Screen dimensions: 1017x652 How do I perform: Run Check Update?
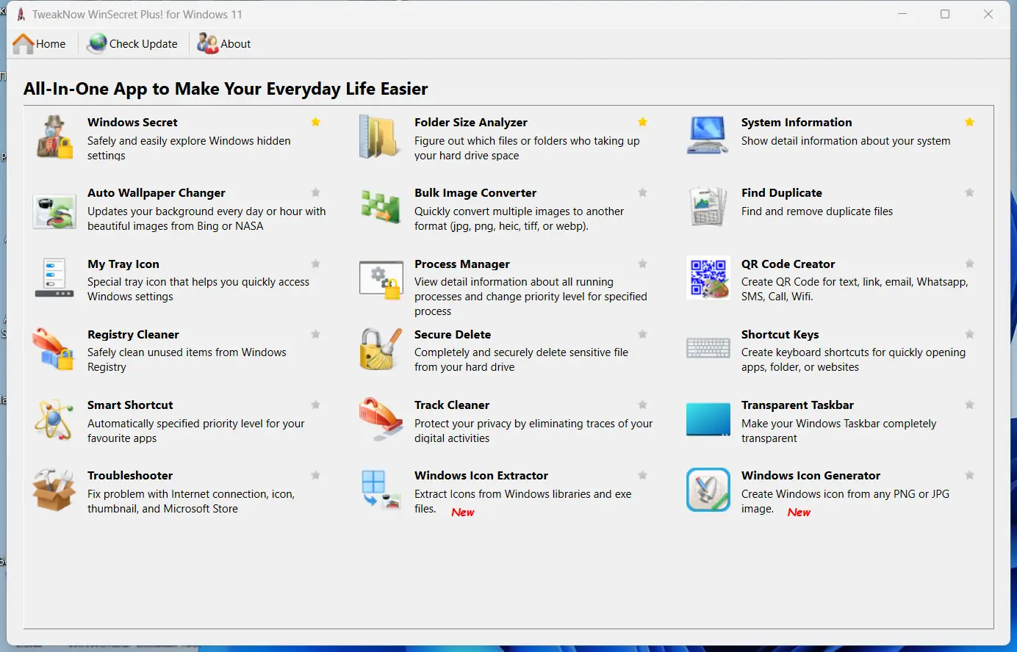(132, 43)
